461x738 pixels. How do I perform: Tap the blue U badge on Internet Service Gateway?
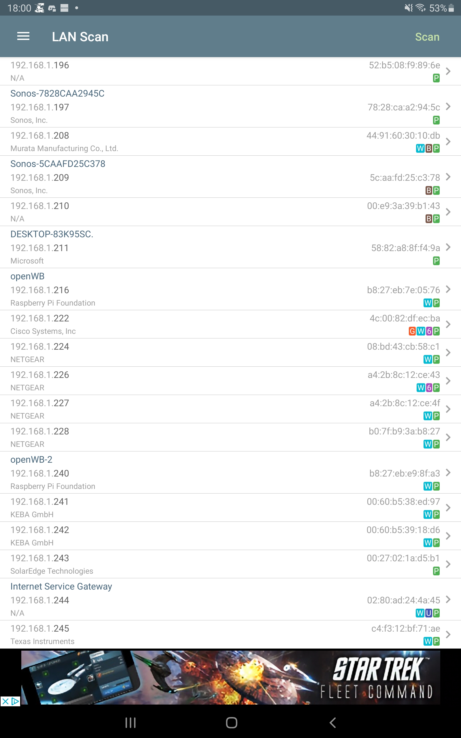(x=428, y=613)
